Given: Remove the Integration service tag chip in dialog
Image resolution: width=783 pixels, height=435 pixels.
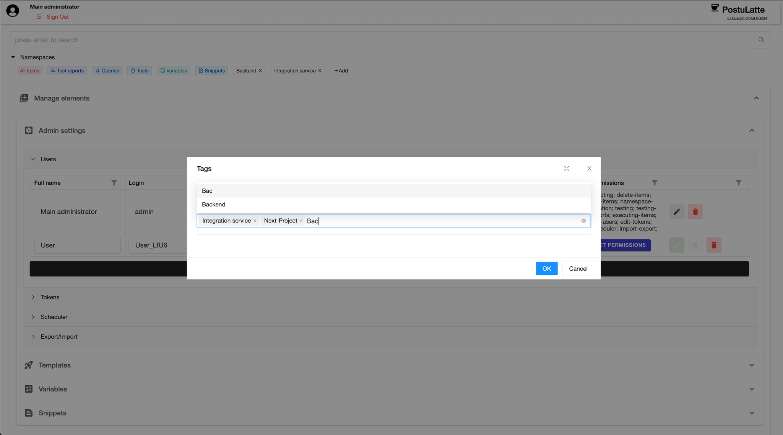Looking at the screenshot, I should 255,221.
